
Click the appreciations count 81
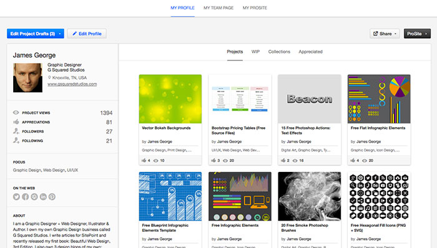click(x=109, y=122)
